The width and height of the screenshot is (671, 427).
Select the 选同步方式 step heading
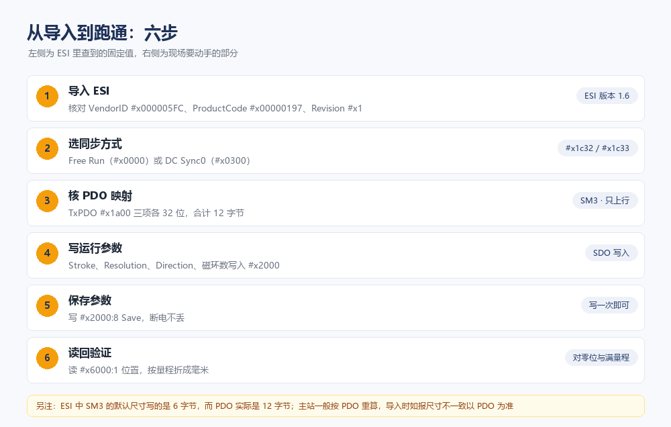[95, 144]
